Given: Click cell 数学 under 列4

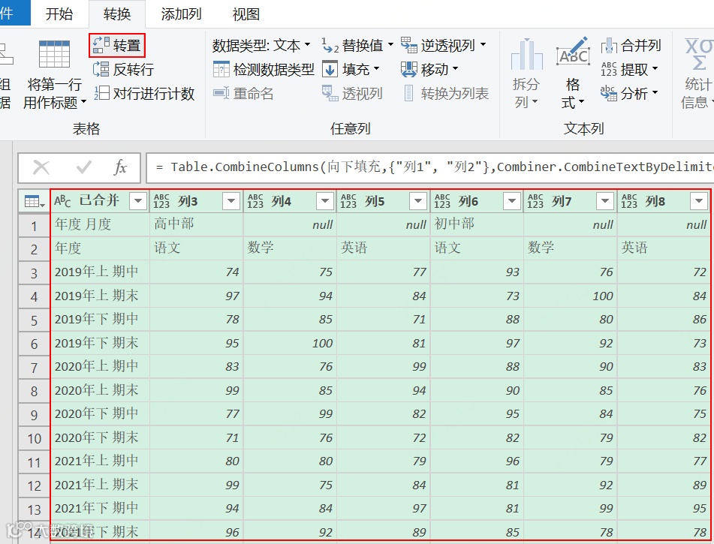Looking at the screenshot, I should pyautogui.click(x=290, y=248).
